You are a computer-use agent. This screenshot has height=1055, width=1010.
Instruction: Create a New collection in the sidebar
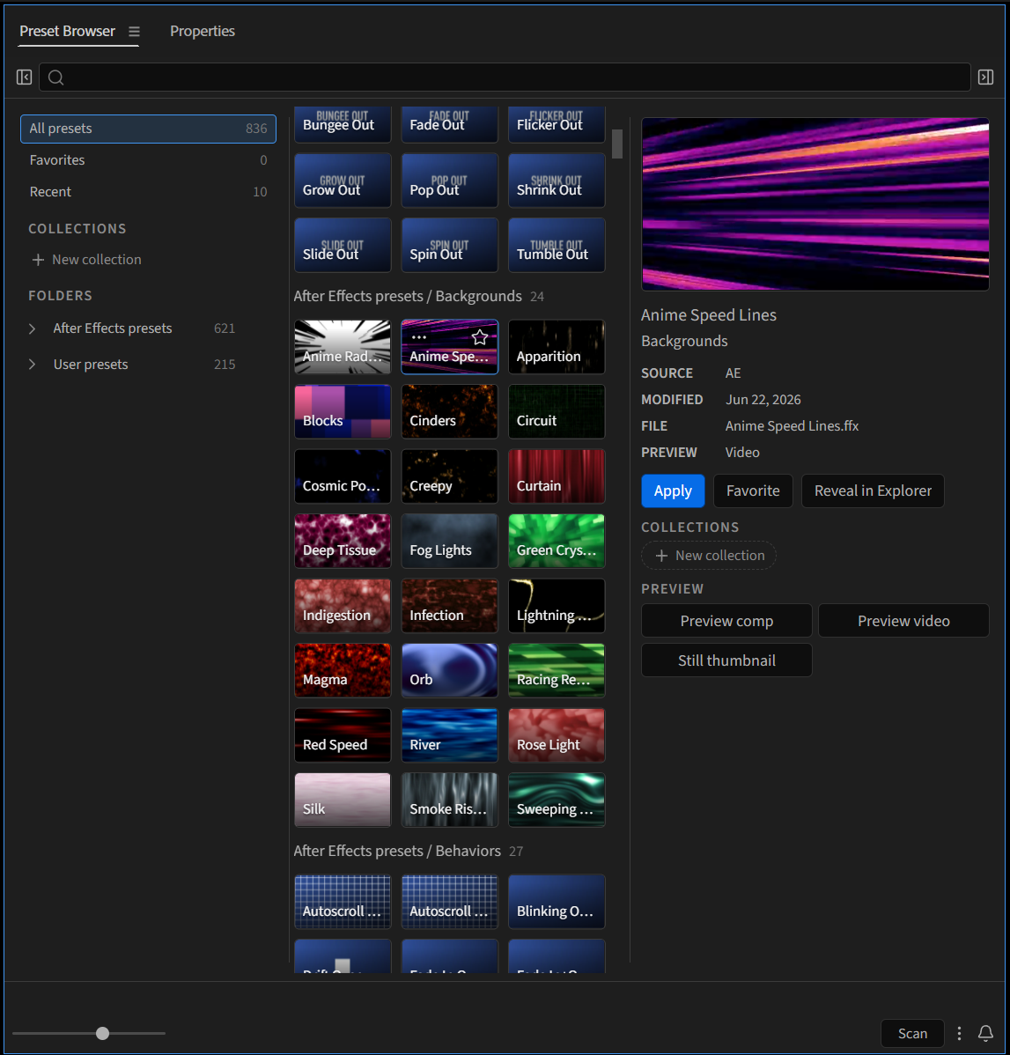point(86,260)
